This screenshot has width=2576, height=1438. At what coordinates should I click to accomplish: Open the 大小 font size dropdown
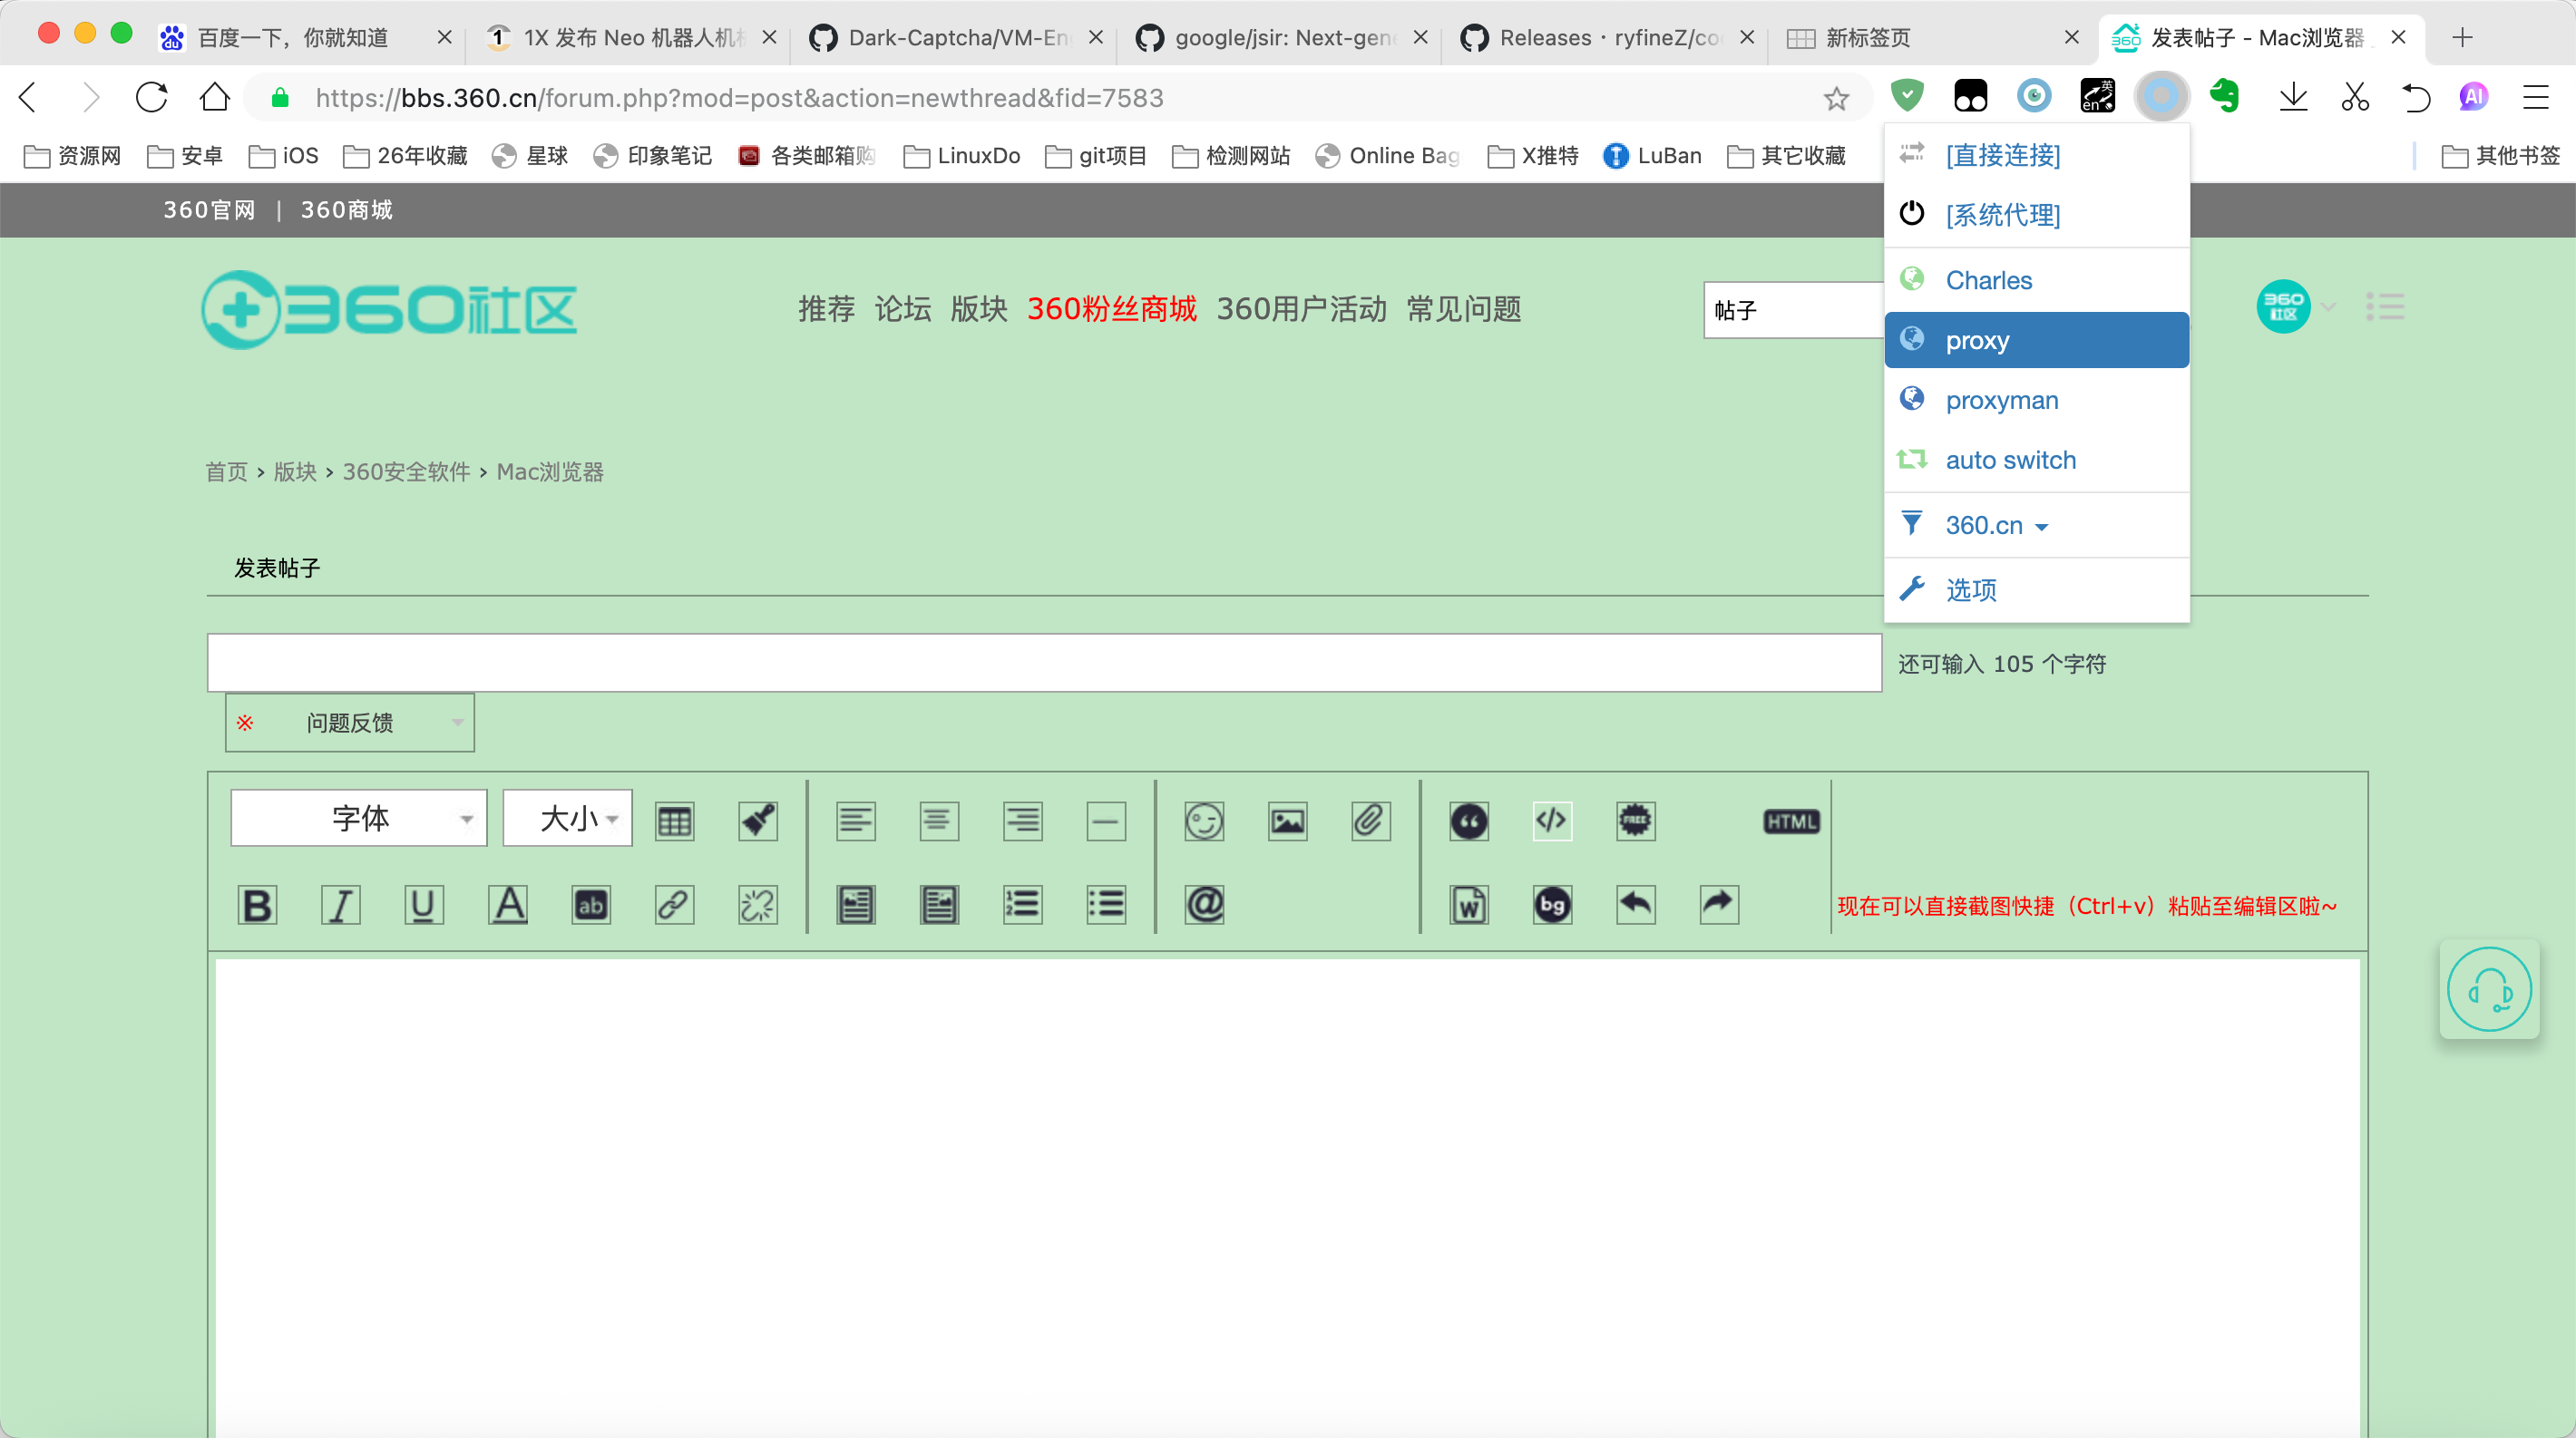(567, 819)
